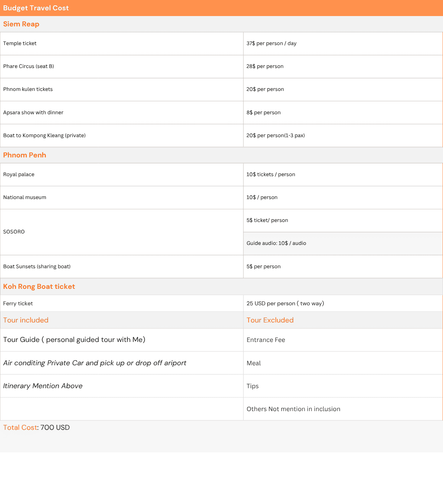This screenshot has width=443, height=486.
Task: Select the Total Cost: 700 USD text
Action: 36,428
